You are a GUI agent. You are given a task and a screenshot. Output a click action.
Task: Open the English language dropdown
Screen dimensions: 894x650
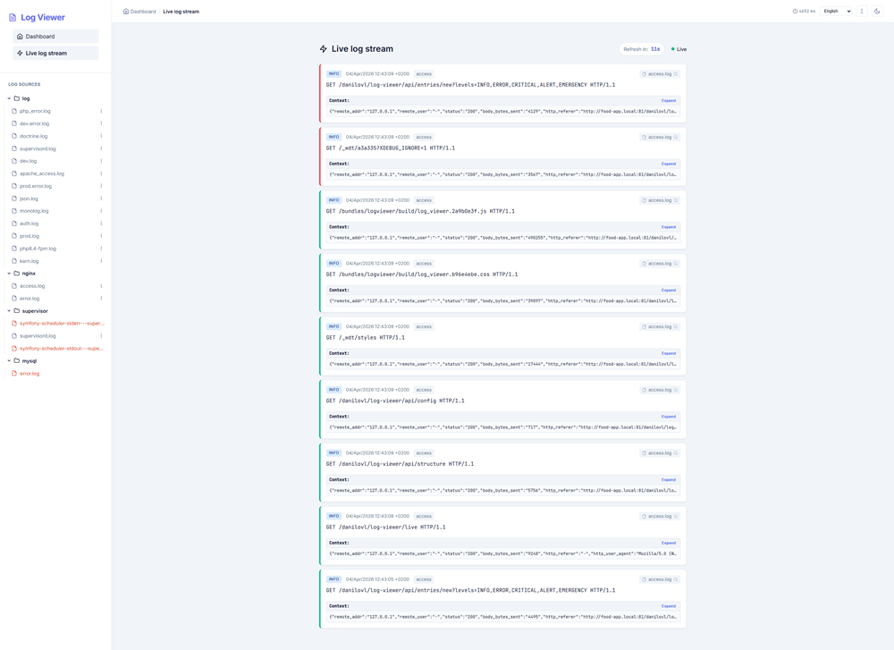[x=835, y=11]
